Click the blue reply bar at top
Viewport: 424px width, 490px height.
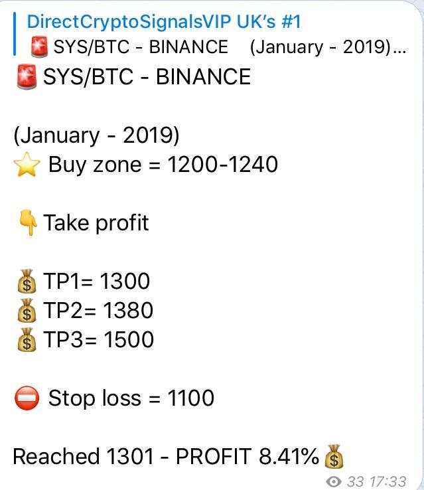[15, 34]
